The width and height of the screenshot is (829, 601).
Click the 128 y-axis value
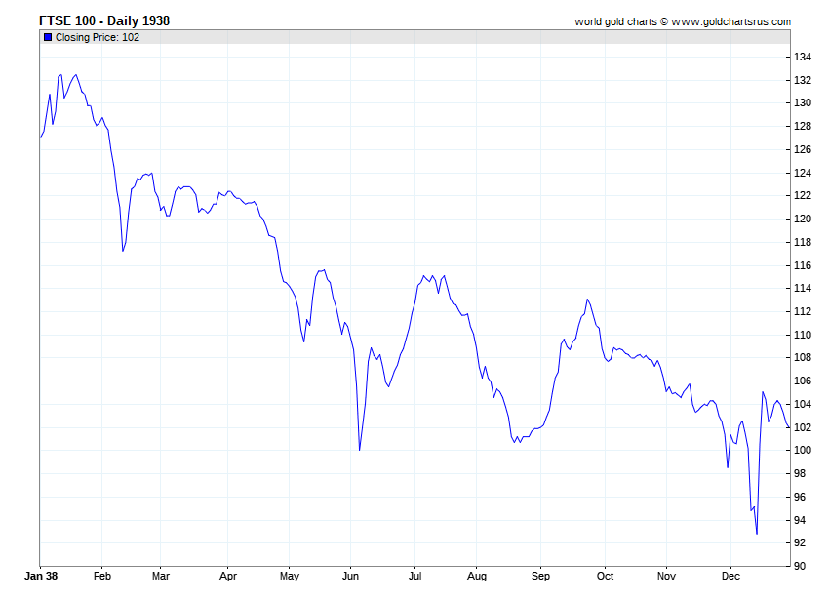pyautogui.click(x=803, y=127)
